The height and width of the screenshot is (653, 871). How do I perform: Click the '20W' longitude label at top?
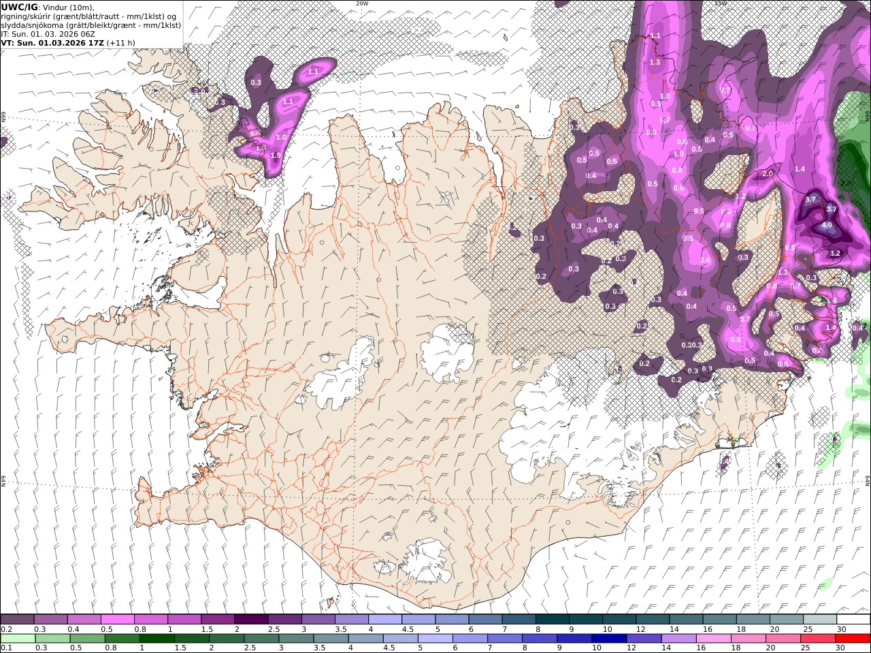pyautogui.click(x=362, y=3)
